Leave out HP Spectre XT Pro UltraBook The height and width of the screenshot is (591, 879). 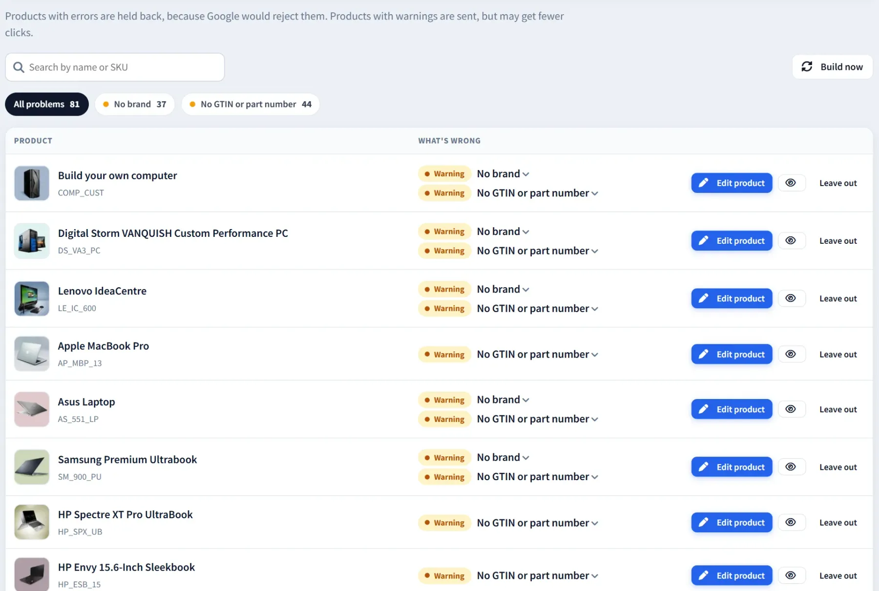click(838, 523)
